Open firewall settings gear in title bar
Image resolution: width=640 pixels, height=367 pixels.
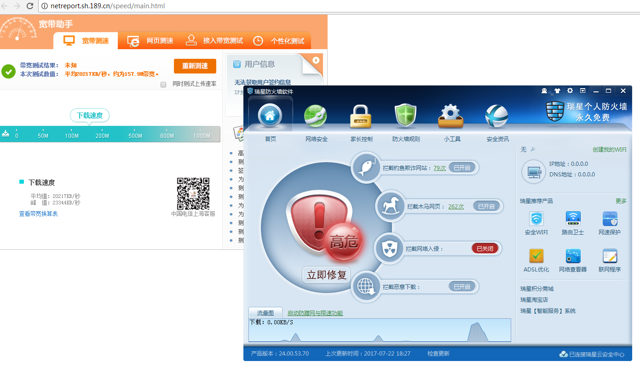click(570, 91)
